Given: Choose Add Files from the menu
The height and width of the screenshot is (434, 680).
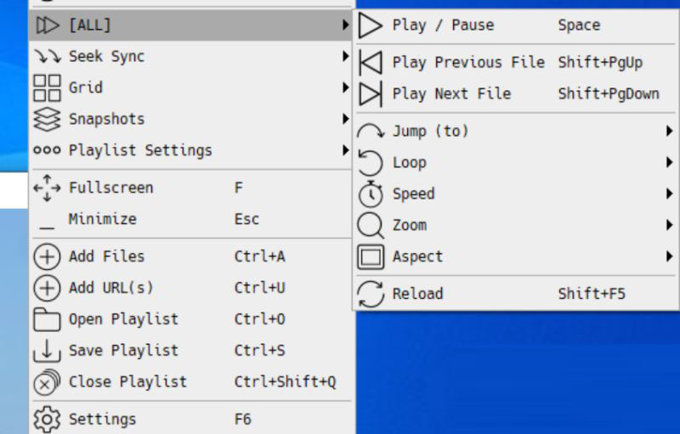Looking at the screenshot, I should click(x=107, y=256).
